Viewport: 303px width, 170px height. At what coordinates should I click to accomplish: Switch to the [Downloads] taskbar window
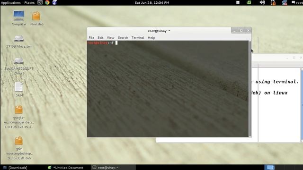16,168
